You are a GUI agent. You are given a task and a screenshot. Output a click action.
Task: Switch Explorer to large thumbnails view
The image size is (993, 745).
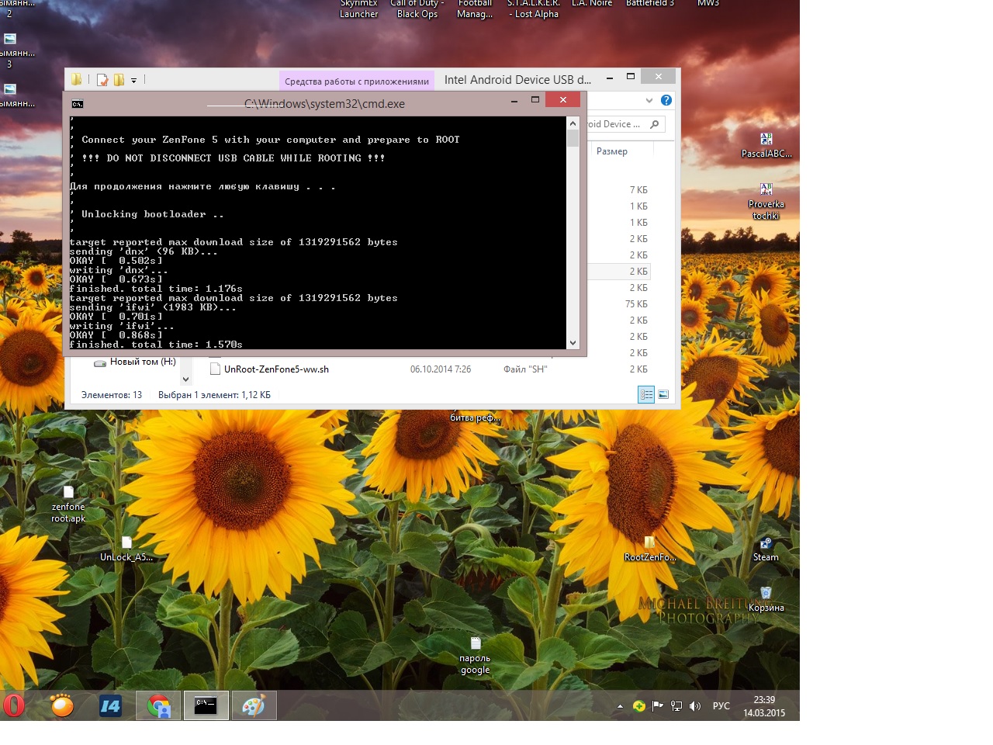(663, 395)
